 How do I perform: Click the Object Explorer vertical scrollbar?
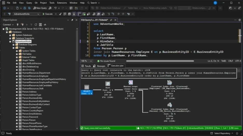[77, 46]
